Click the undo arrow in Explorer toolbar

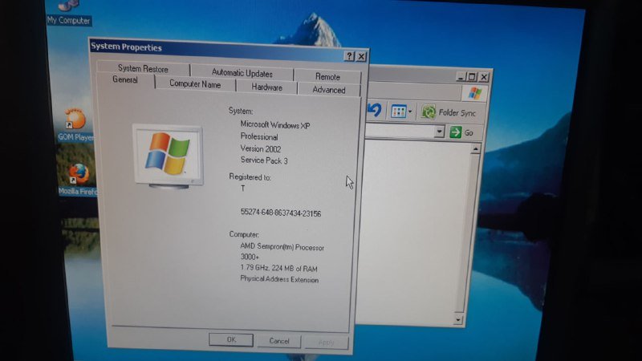[x=374, y=110]
